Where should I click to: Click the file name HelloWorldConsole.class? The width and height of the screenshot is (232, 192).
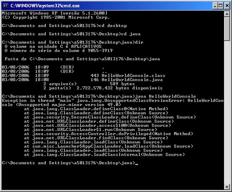click(x=134, y=76)
